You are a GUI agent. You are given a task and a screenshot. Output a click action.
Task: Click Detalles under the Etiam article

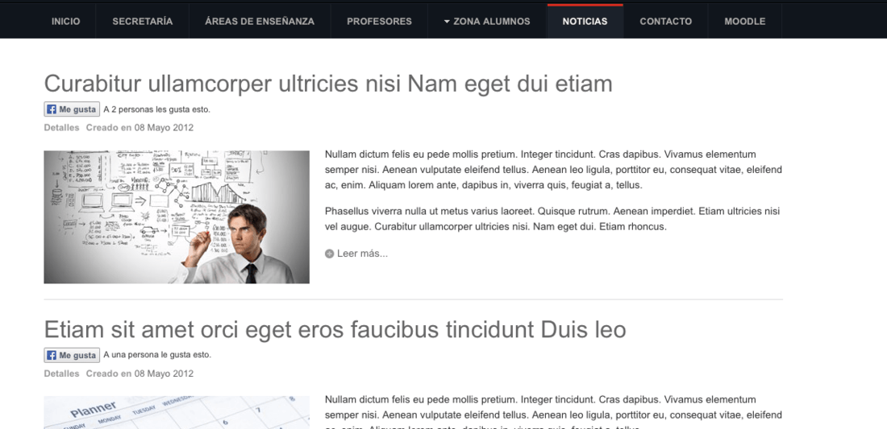click(61, 373)
